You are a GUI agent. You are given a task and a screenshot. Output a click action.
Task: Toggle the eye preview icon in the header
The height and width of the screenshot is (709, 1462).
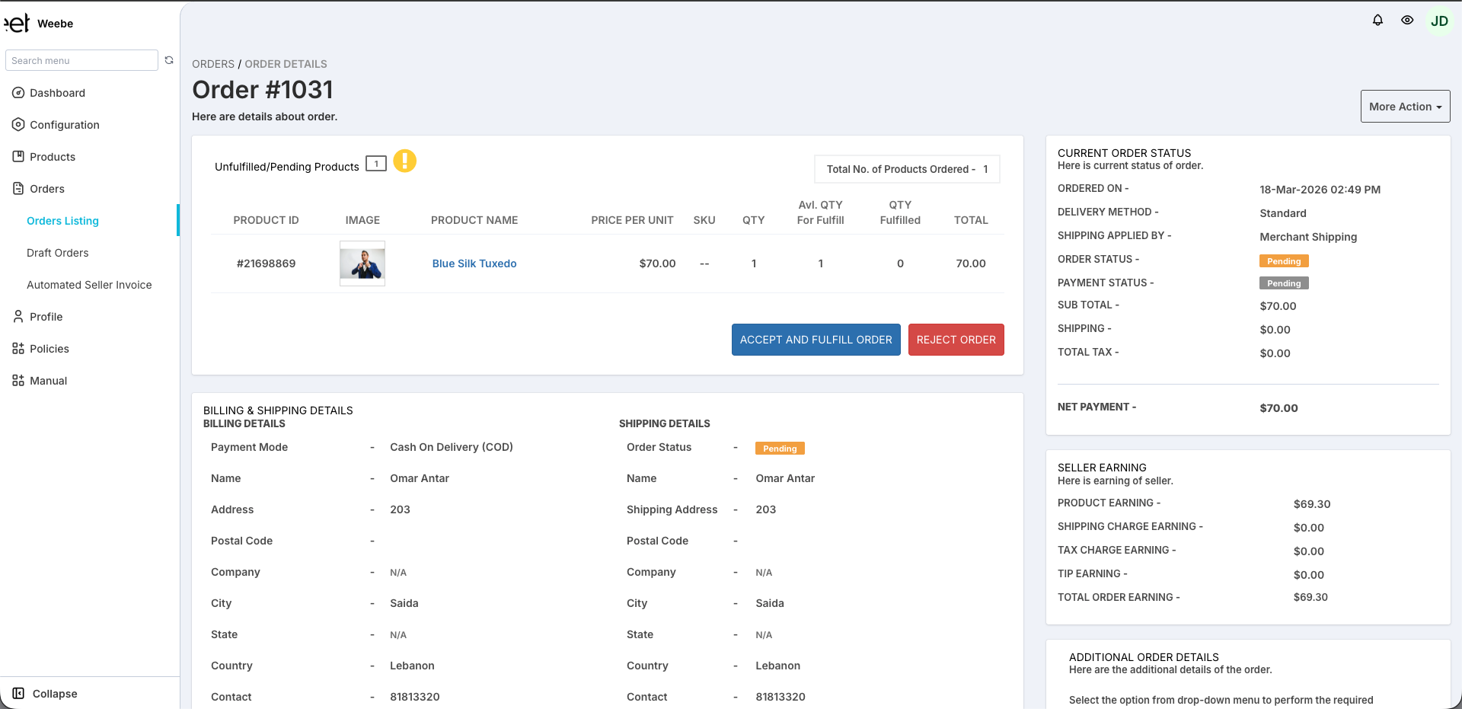pos(1407,20)
